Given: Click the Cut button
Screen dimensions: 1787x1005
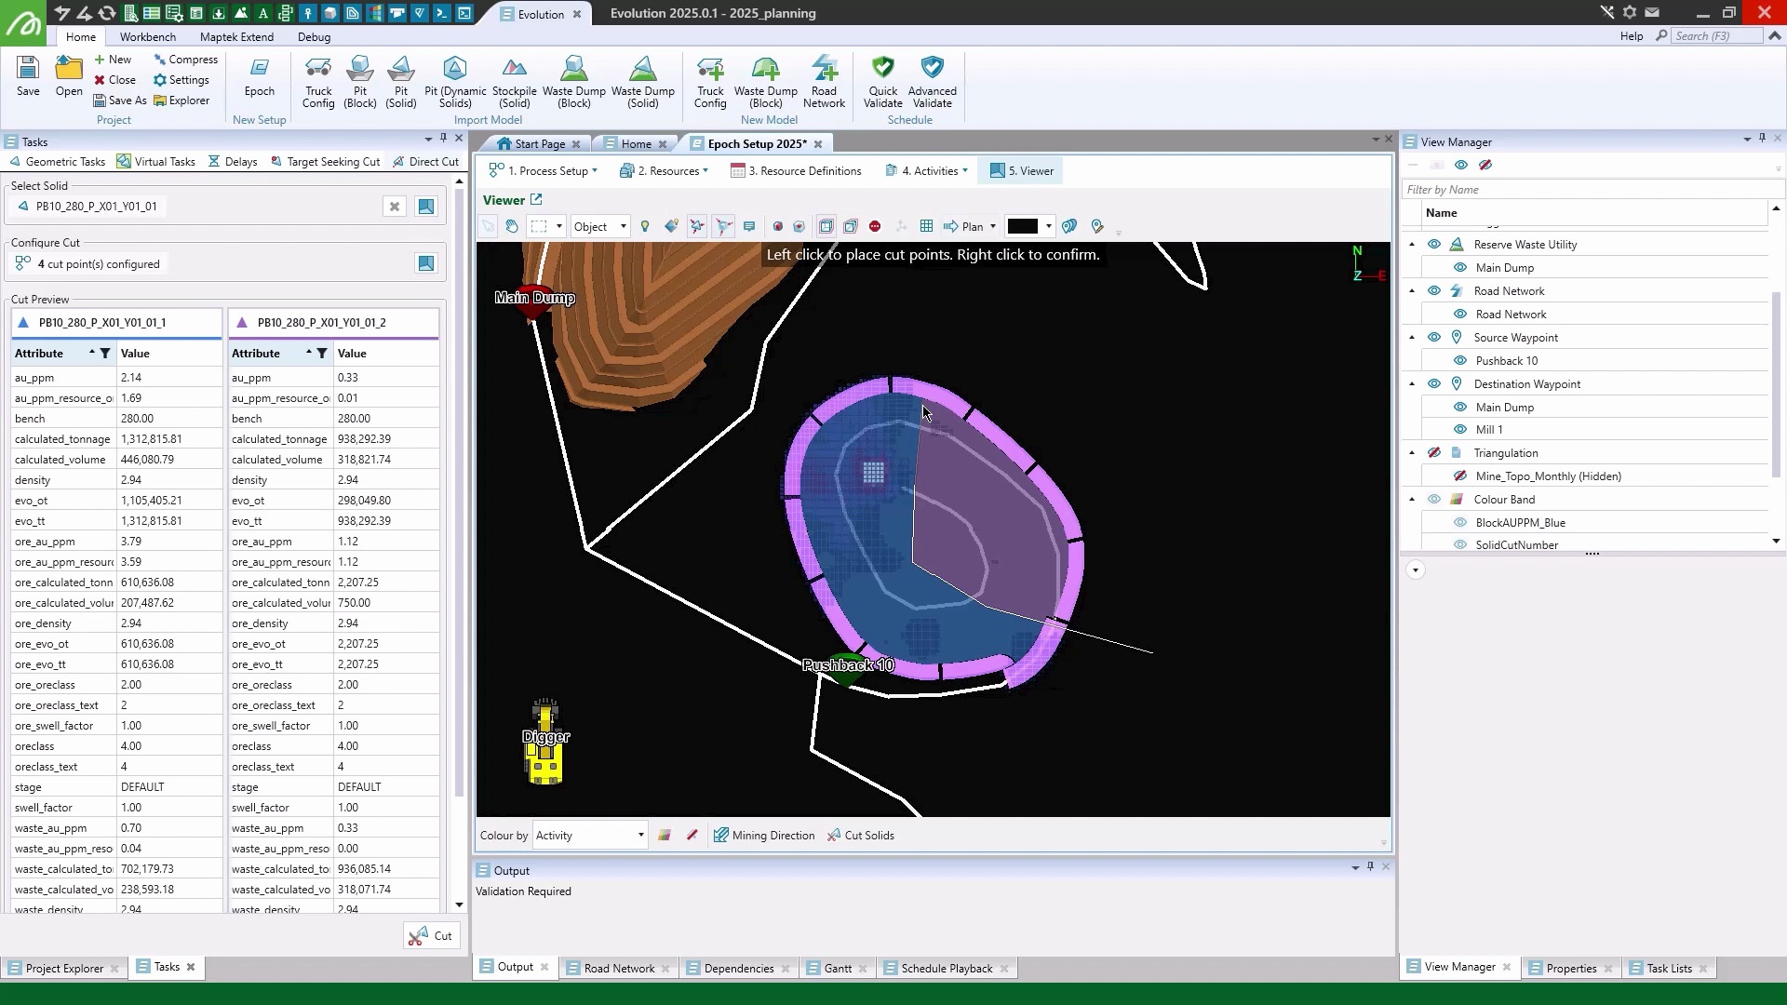Looking at the screenshot, I should tap(432, 936).
